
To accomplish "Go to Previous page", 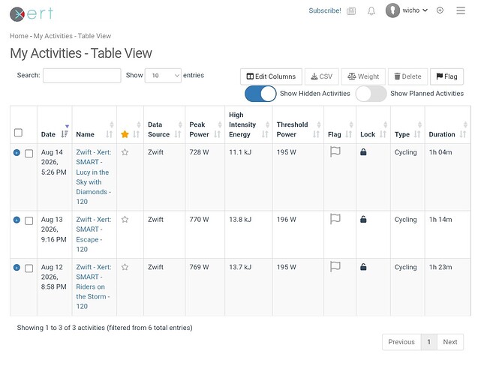I will 401,342.
